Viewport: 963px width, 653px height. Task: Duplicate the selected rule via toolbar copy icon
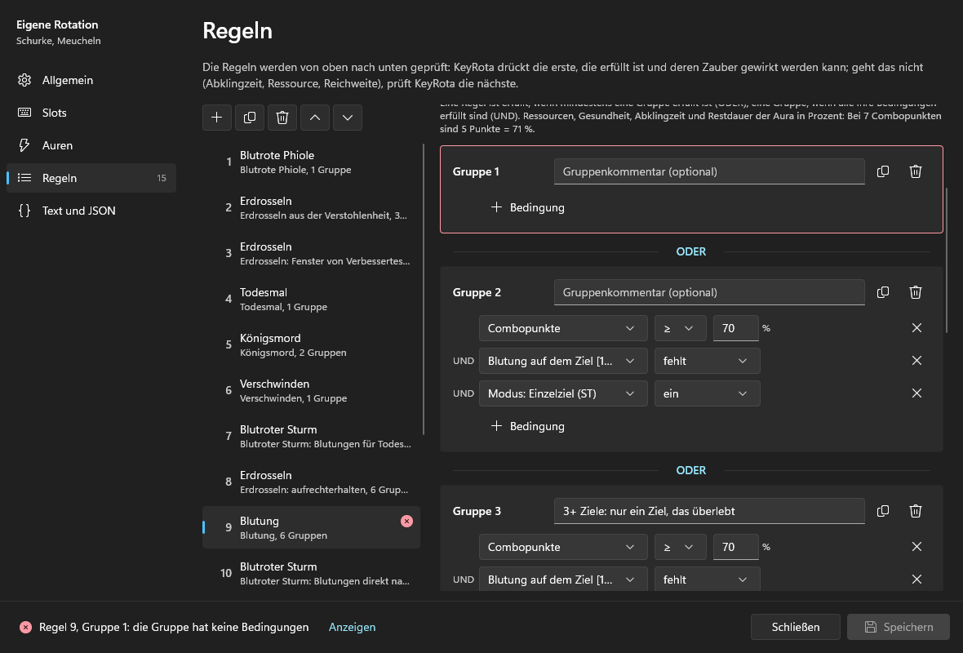tap(250, 118)
